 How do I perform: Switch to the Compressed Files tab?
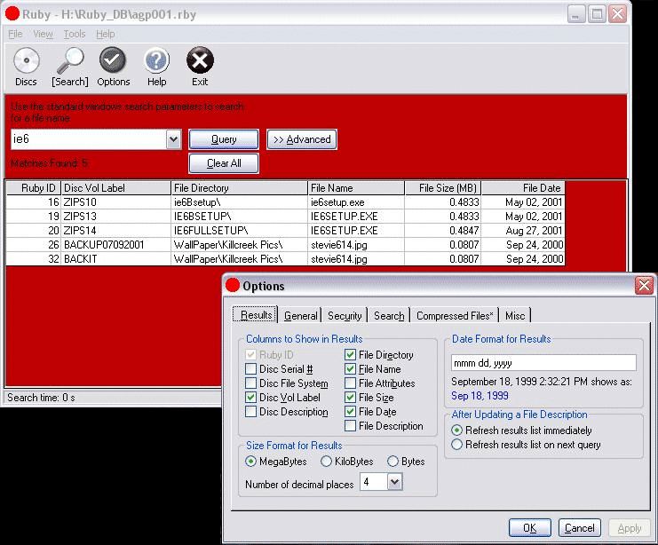[455, 315]
